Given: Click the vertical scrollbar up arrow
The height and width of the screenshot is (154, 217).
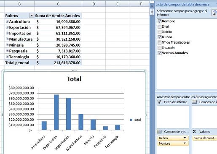Looking at the screenshot, I should (x=152, y=6).
